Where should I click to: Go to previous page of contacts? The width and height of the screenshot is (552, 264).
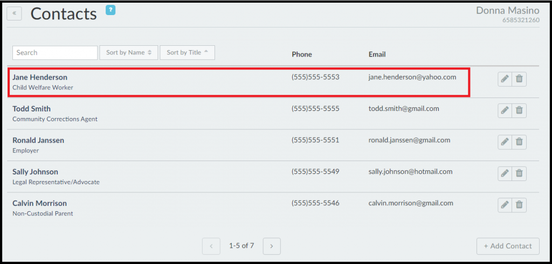211,246
